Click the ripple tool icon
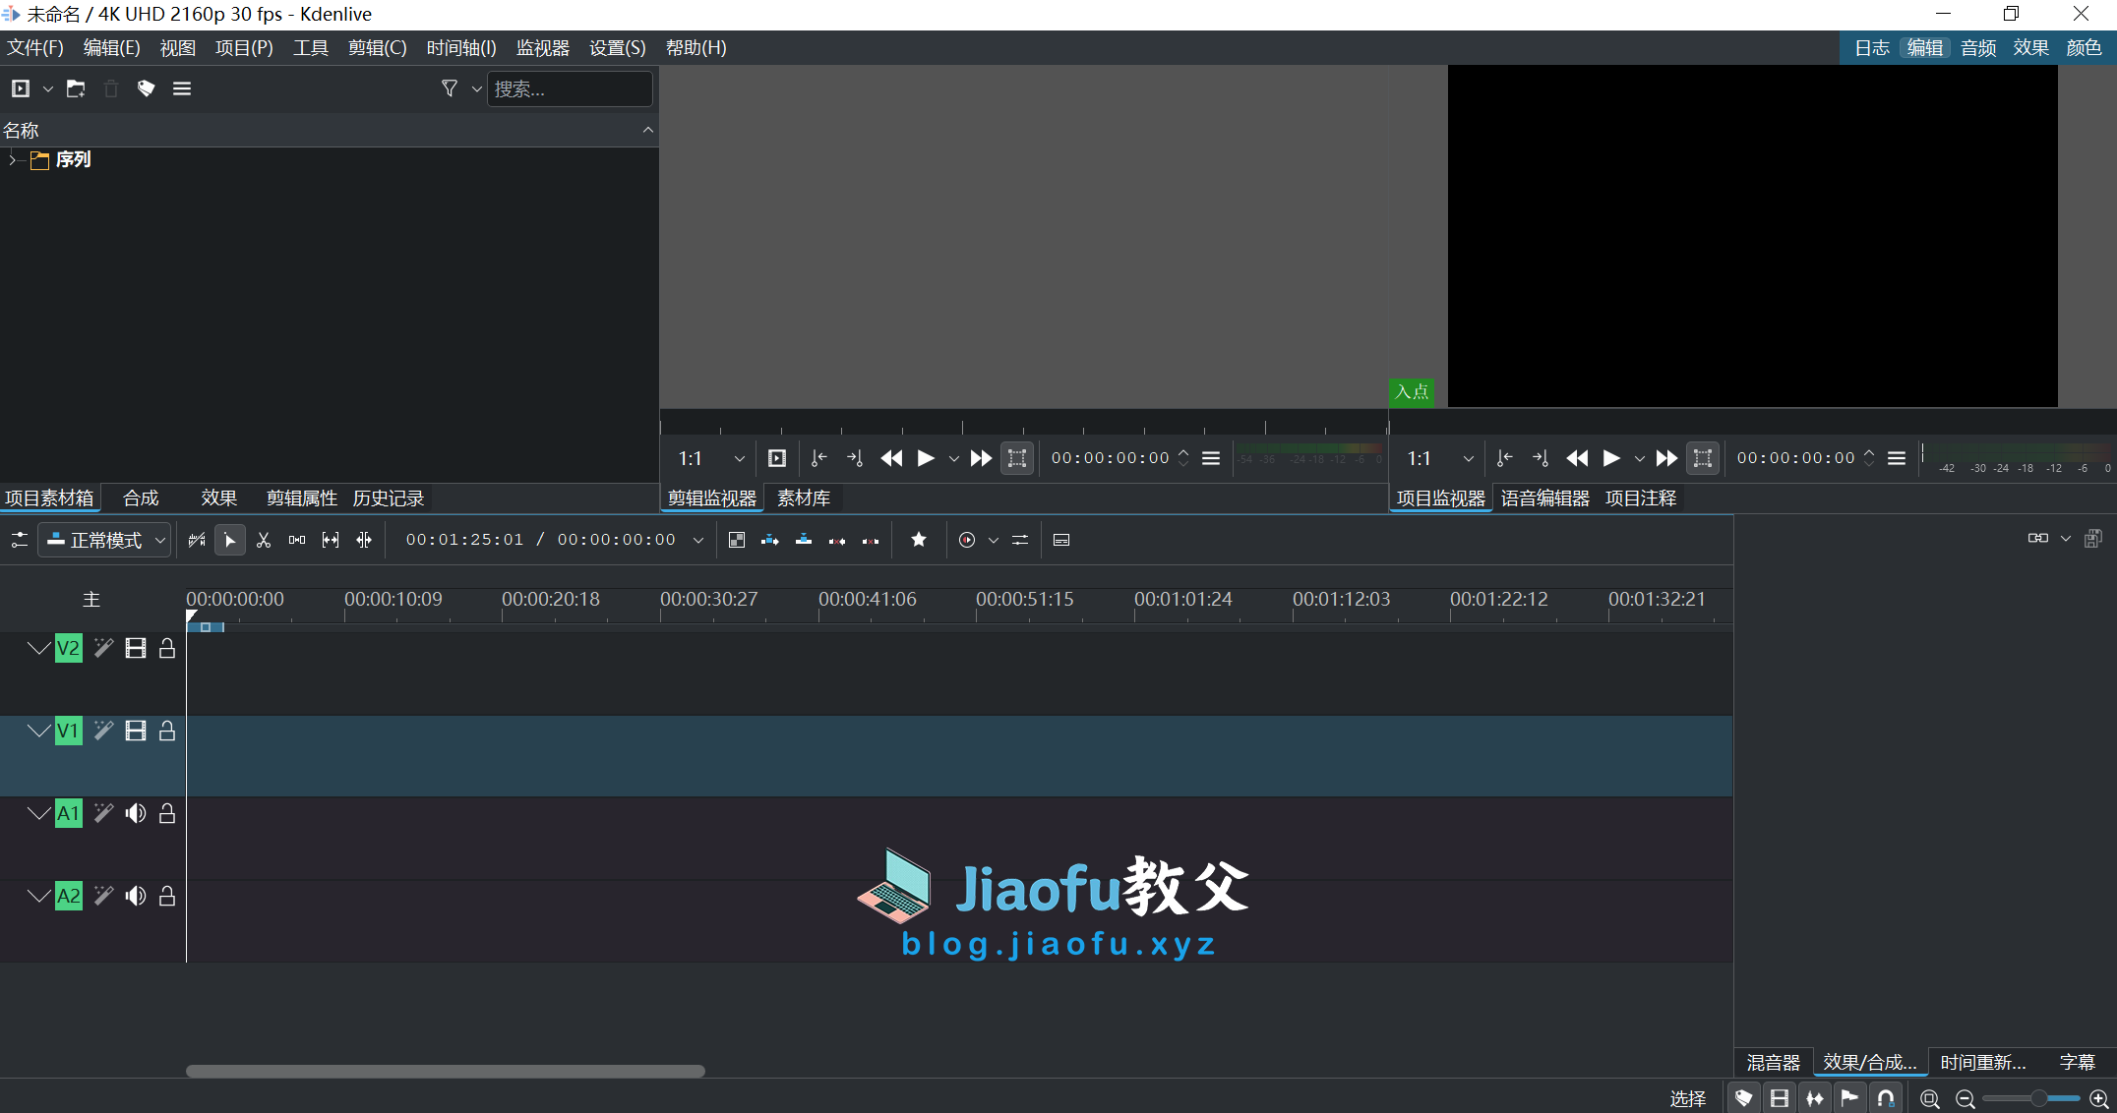 [364, 540]
